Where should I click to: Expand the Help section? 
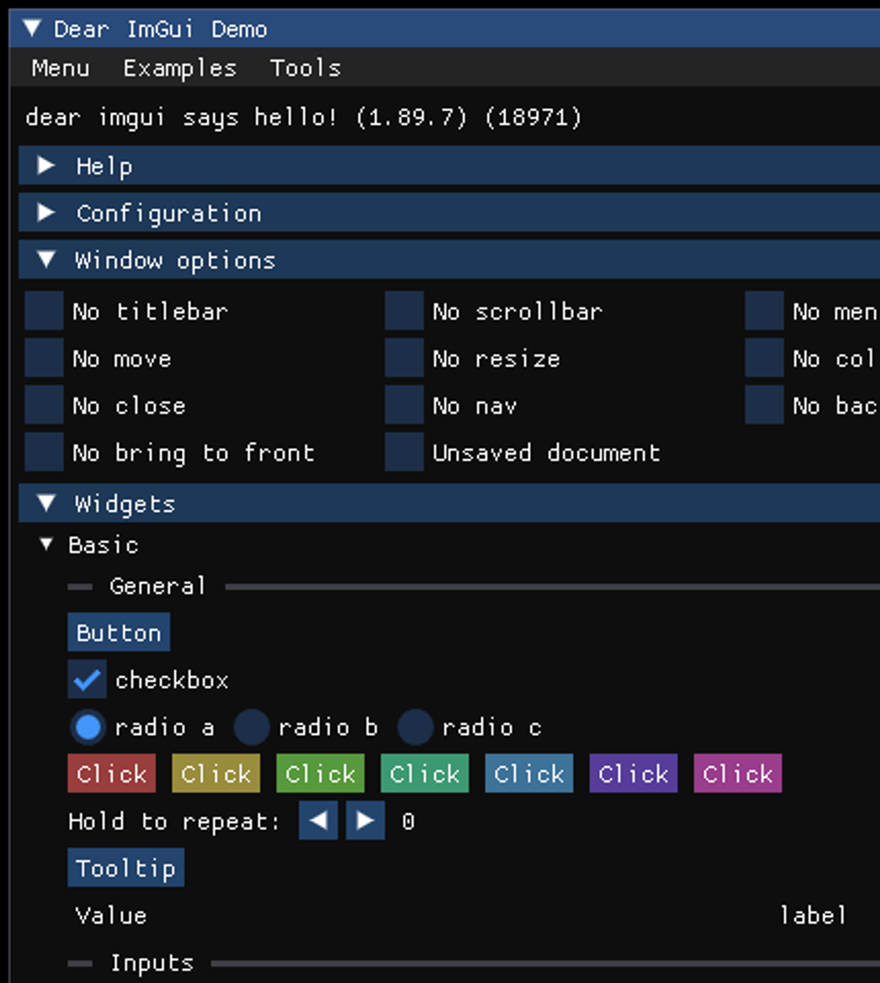449,166
